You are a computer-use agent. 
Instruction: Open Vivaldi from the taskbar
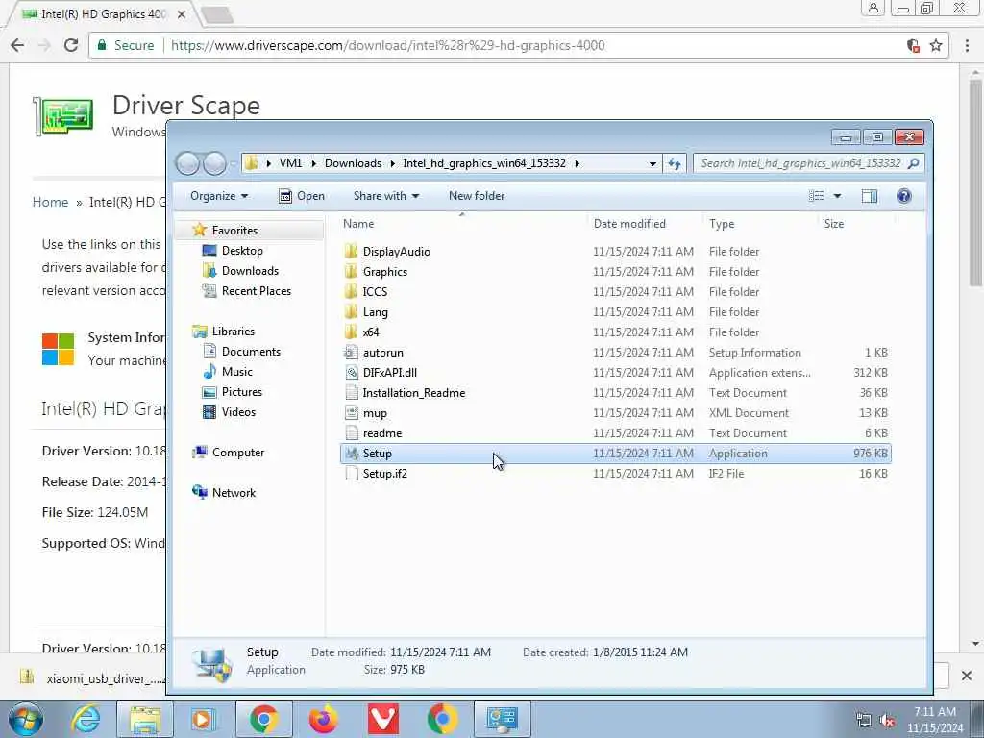pyautogui.click(x=382, y=719)
